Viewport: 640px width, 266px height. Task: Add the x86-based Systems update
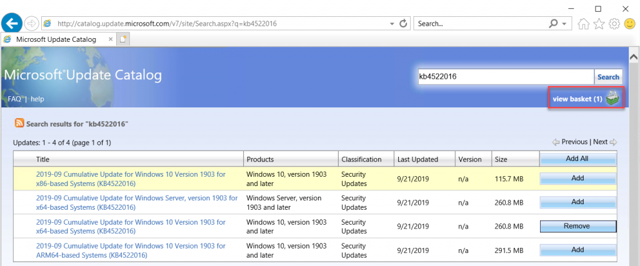tap(578, 179)
